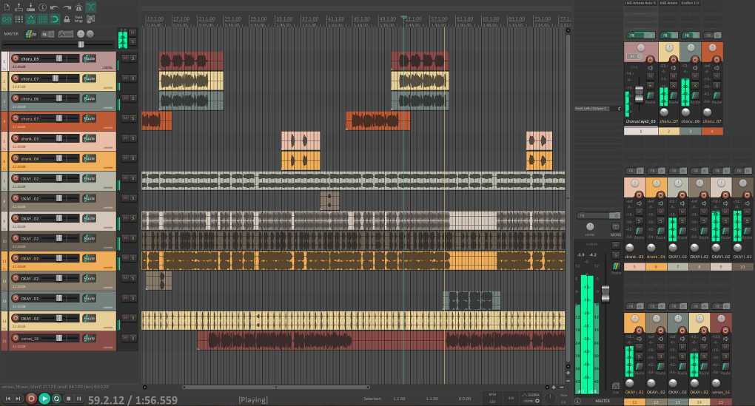Open the In input dropdown on mixer strip 1

[x=635, y=56]
